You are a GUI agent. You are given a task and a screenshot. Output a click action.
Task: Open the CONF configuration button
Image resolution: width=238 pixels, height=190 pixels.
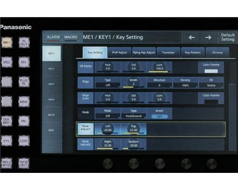tap(24, 141)
